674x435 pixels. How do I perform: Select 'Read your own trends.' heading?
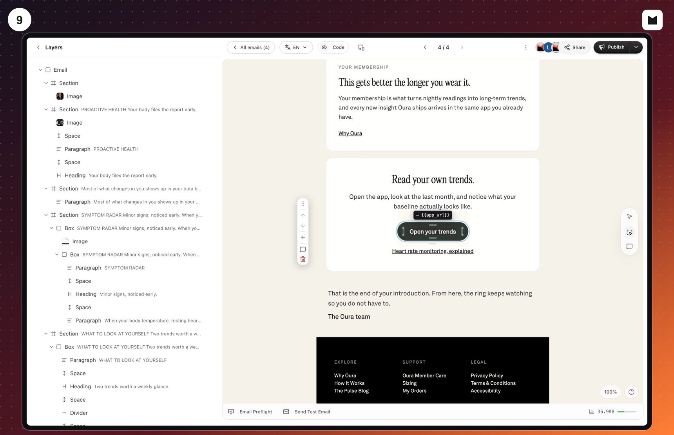click(x=433, y=179)
